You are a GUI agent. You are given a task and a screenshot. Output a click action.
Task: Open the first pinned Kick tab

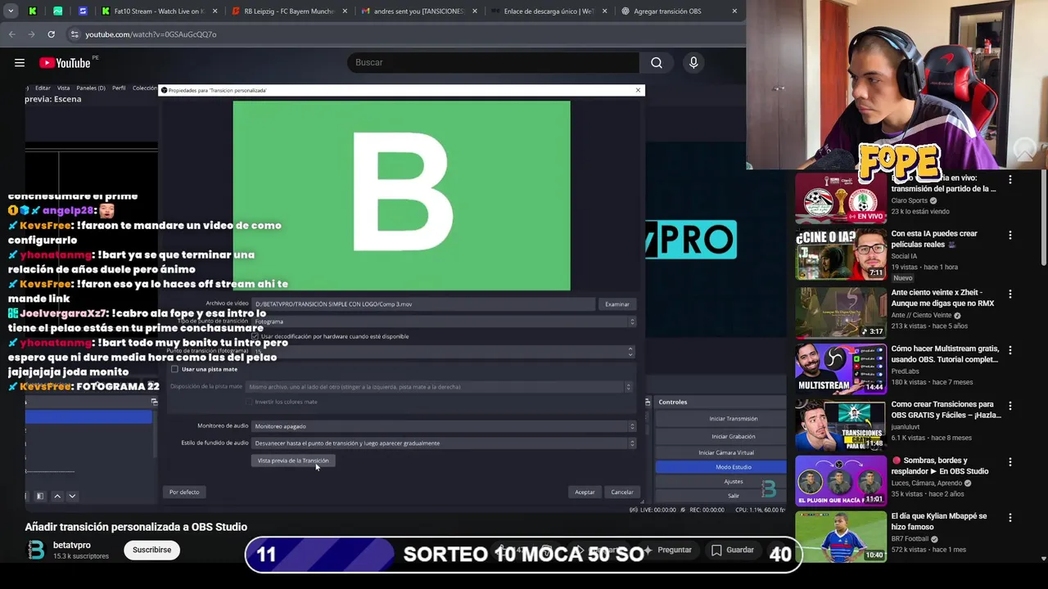click(x=32, y=11)
